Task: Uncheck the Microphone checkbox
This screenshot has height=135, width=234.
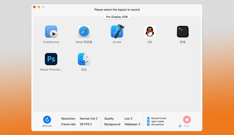Action: pyautogui.click(x=148, y=124)
